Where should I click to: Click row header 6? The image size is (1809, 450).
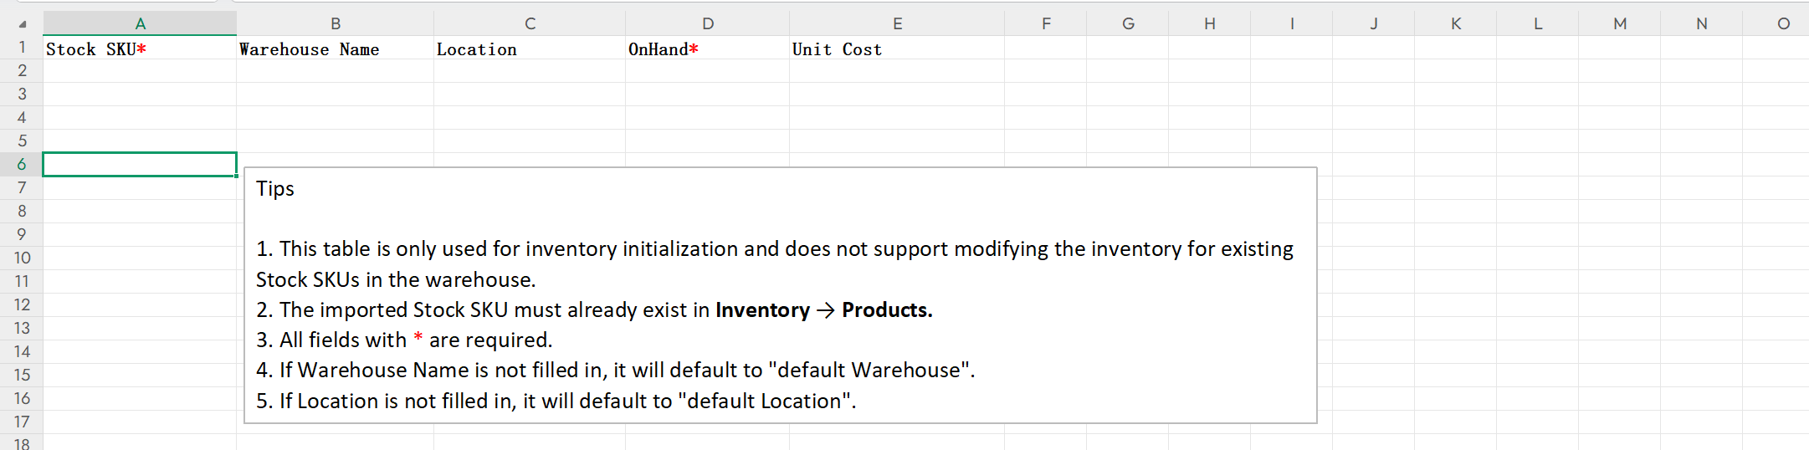coord(22,165)
